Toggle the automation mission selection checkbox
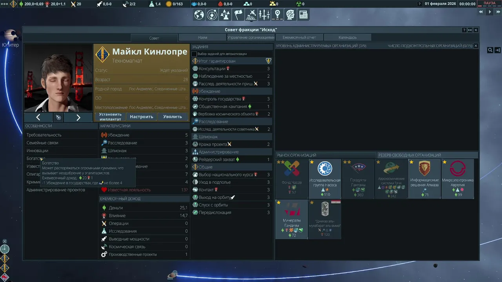Screen dimensions: 502x282 [194, 54]
